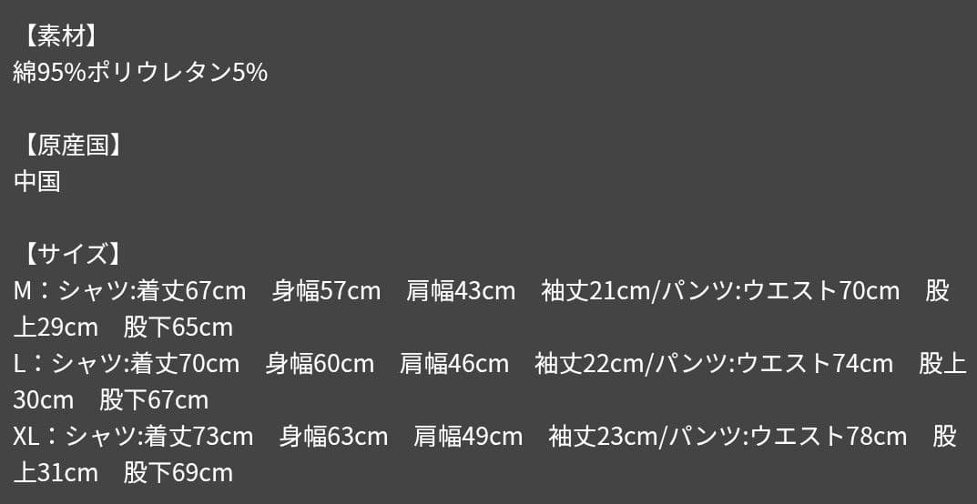
Task: Click the 【素材】 heading
Action: click(x=61, y=36)
